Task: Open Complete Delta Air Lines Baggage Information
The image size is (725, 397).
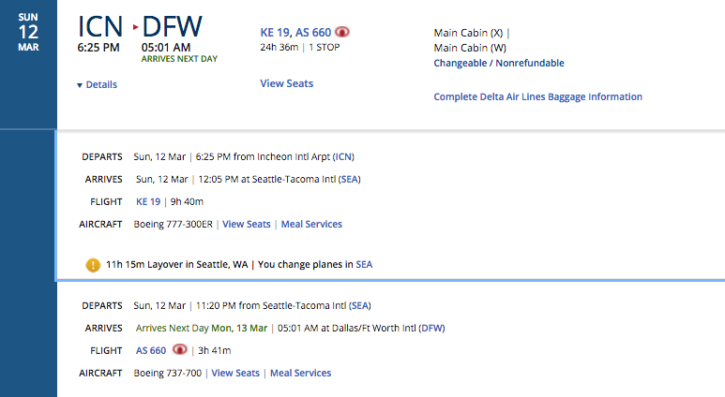Action: click(x=537, y=96)
